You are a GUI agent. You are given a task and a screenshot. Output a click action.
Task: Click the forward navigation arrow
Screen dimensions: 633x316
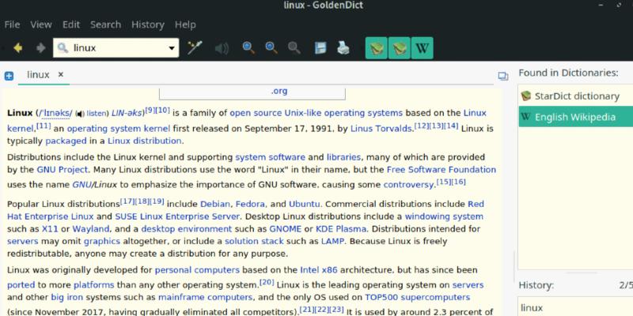click(x=40, y=48)
